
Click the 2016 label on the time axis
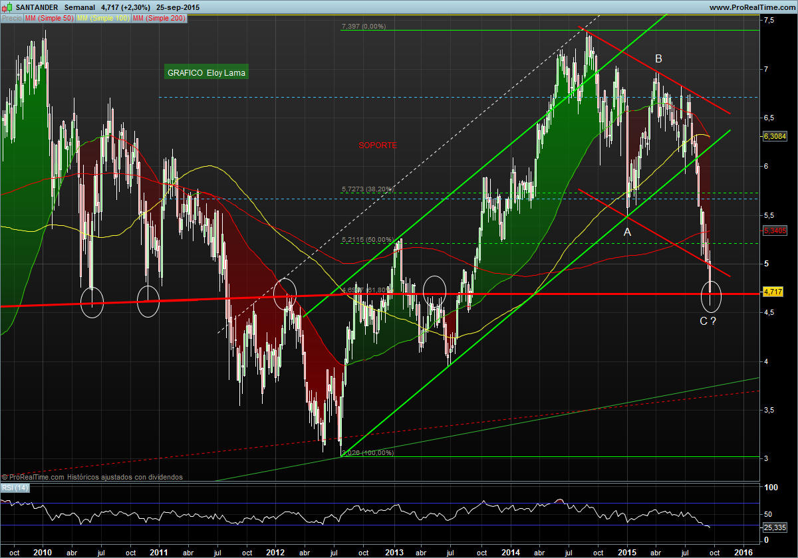(x=743, y=552)
